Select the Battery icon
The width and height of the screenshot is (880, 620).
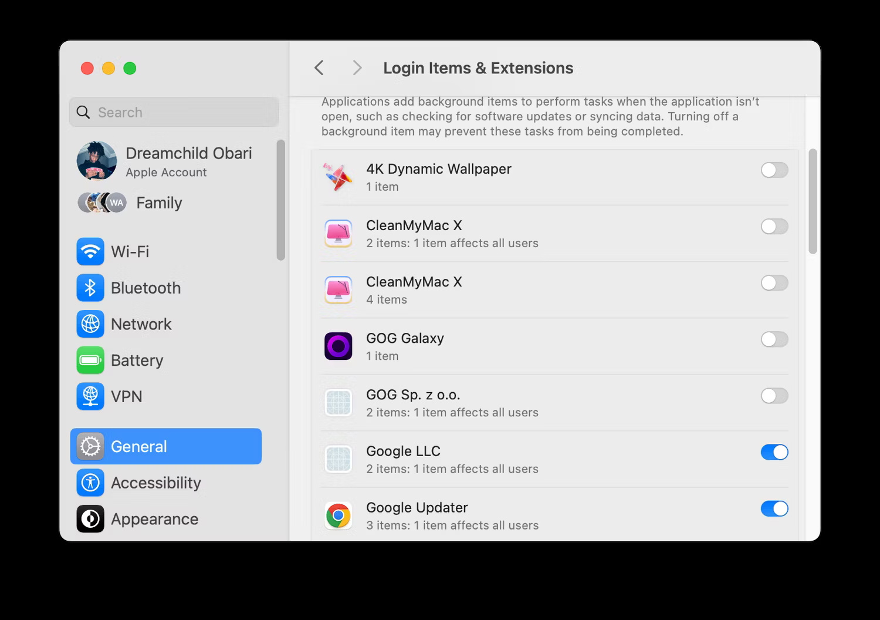tap(90, 360)
